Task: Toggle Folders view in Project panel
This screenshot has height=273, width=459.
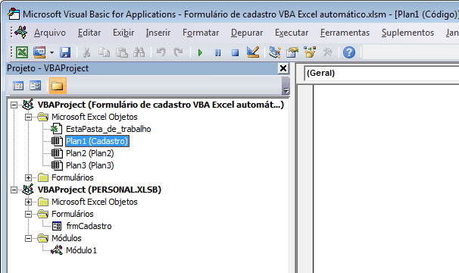Action: pyautogui.click(x=58, y=86)
